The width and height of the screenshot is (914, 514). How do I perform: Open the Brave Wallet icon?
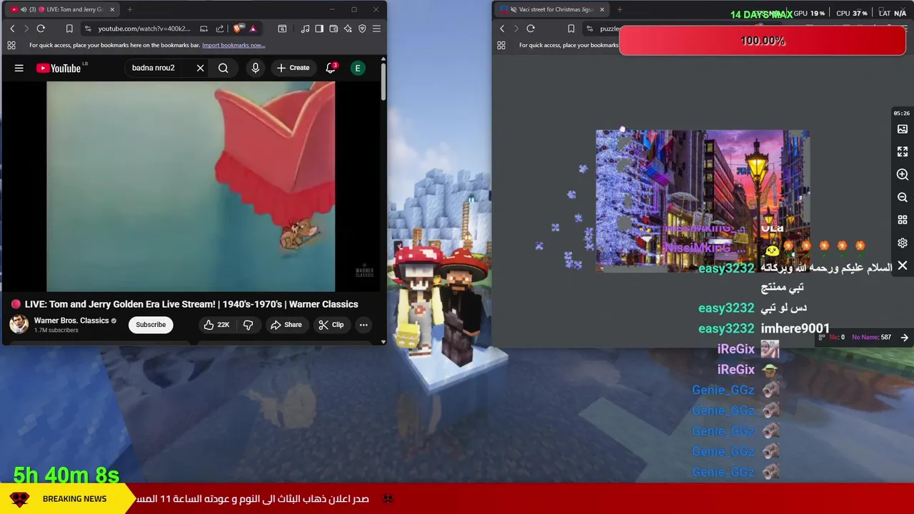333,29
